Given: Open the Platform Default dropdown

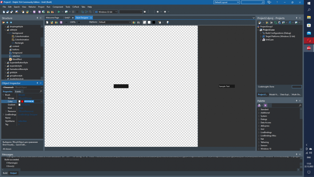Looking at the screenshot, I should point(115,22).
